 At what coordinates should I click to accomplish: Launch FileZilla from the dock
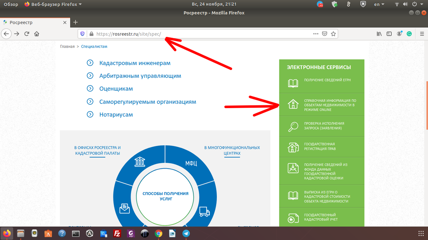point(117,234)
